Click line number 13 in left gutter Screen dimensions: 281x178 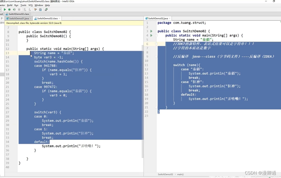click(7, 53)
